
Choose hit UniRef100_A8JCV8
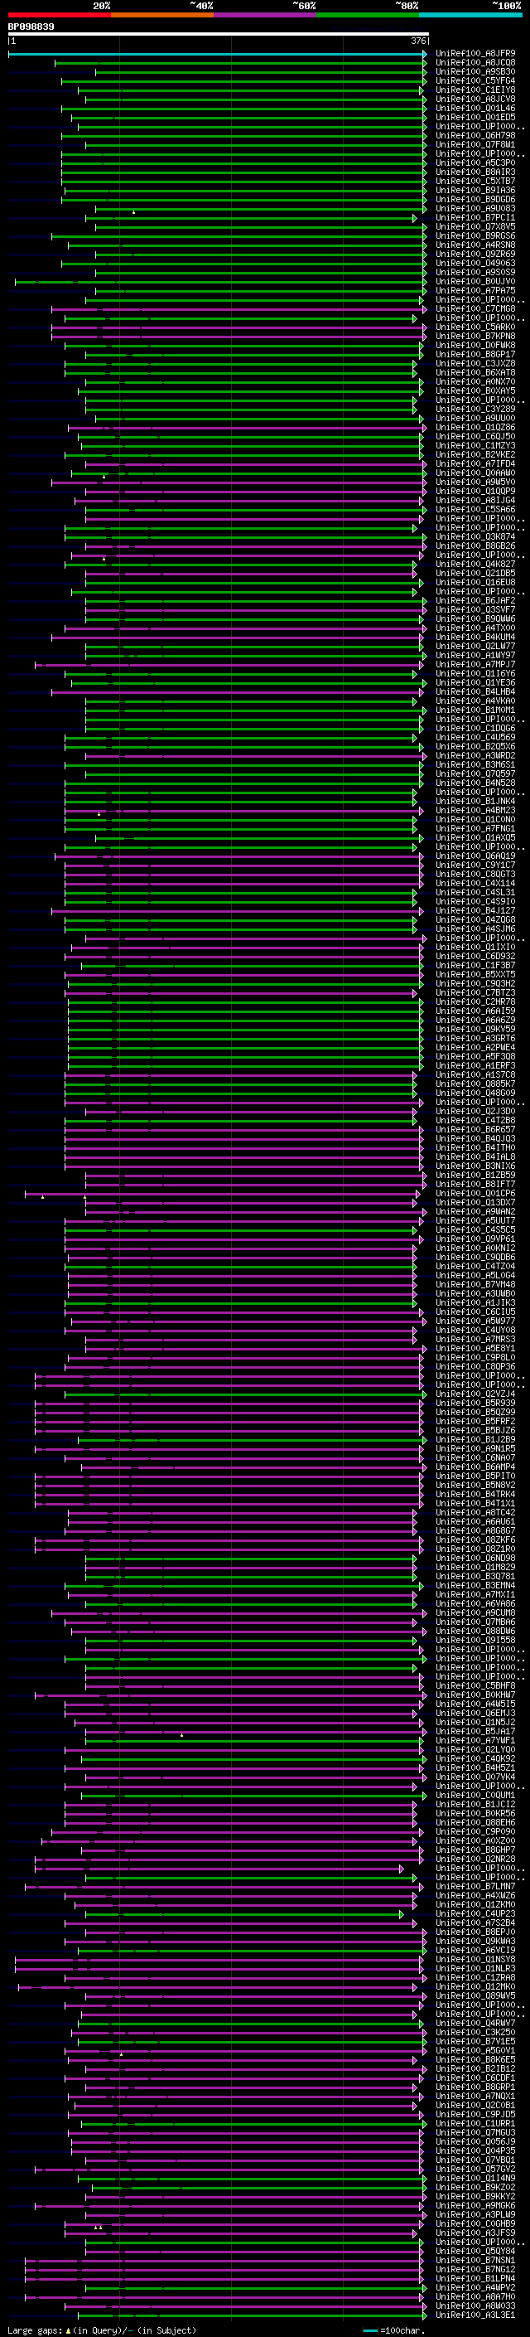coord(475,99)
